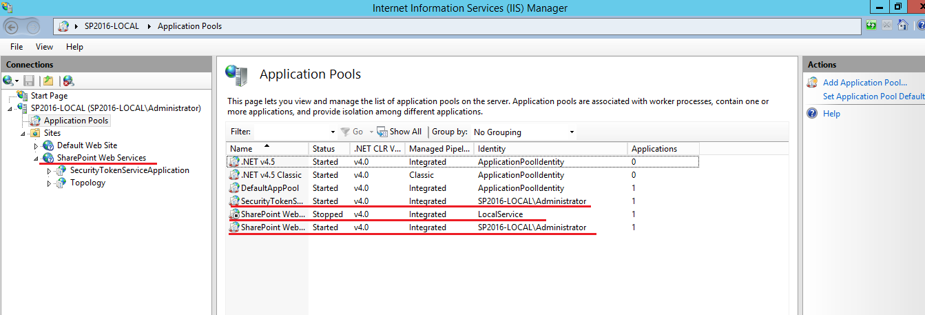Sort by the Name column header
925x315 pixels.
[x=268, y=149]
